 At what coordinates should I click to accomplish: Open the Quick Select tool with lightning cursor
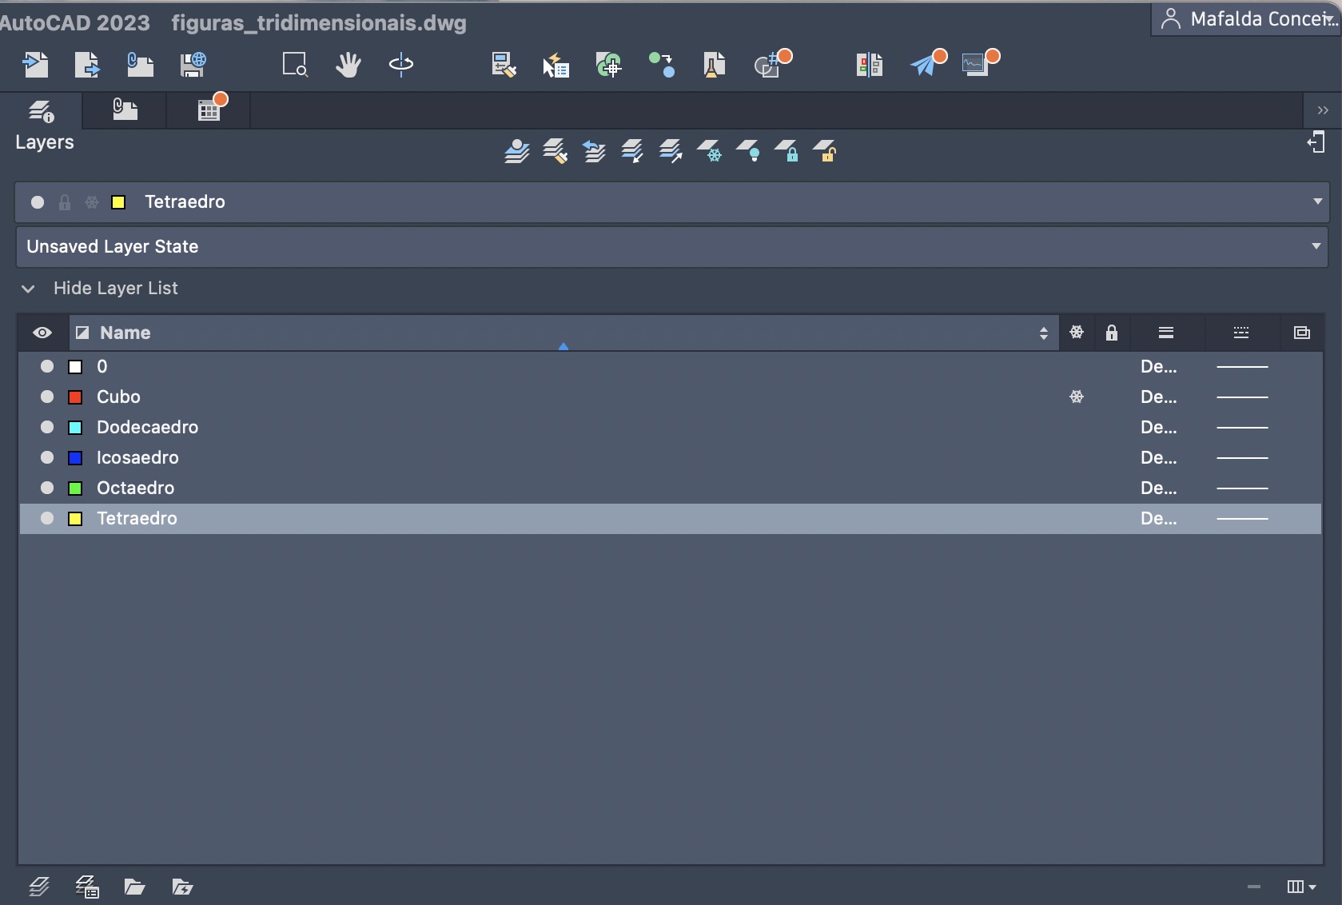(x=556, y=64)
